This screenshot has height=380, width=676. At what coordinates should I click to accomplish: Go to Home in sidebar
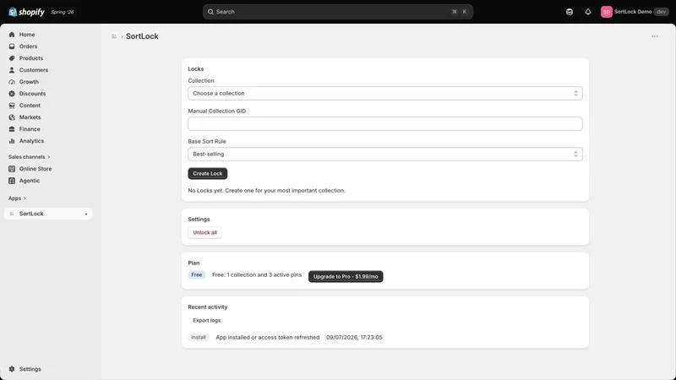point(27,35)
